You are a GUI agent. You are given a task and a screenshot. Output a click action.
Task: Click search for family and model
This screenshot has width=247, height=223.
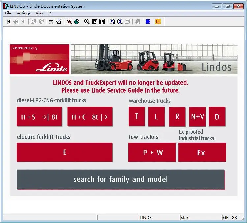[121, 180]
